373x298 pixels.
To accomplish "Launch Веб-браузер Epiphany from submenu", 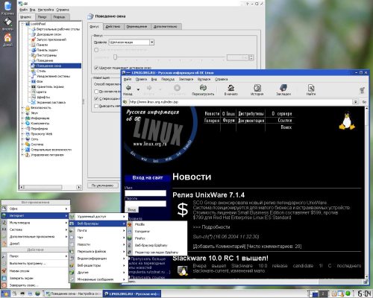I will pyautogui.click(x=157, y=245).
